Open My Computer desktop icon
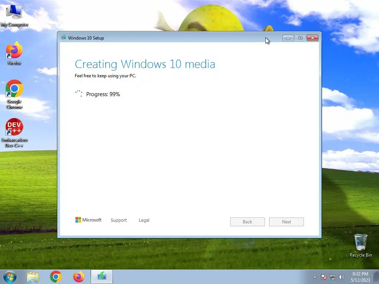Viewport: 379px width, 284px height. [x=14, y=16]
